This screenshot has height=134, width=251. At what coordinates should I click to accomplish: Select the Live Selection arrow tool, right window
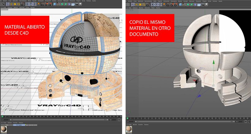(x=133, y=5)
